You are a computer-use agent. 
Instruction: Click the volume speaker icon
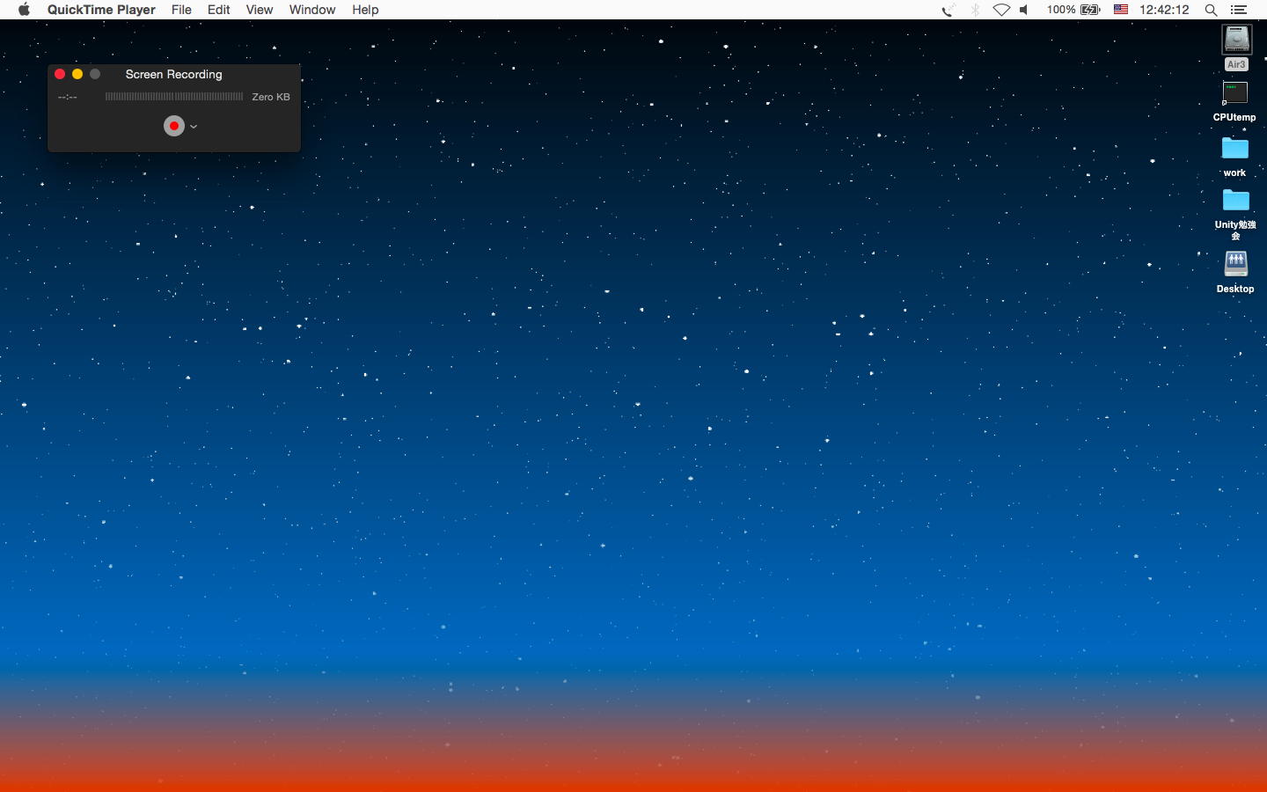click(1025, 10)
